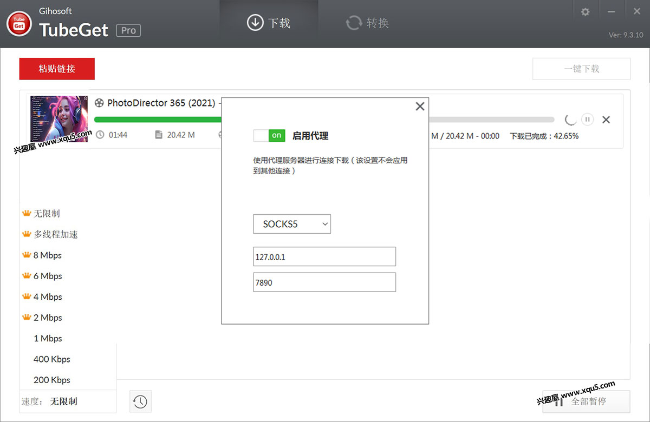
Task: Click the PhotoDirector 365 (2021) title
Action: tap(161, 103)
